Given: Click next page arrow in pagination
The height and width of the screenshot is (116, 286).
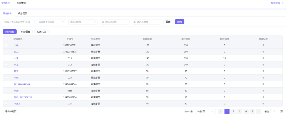Looking at the screenshot, I should (259, 112).
